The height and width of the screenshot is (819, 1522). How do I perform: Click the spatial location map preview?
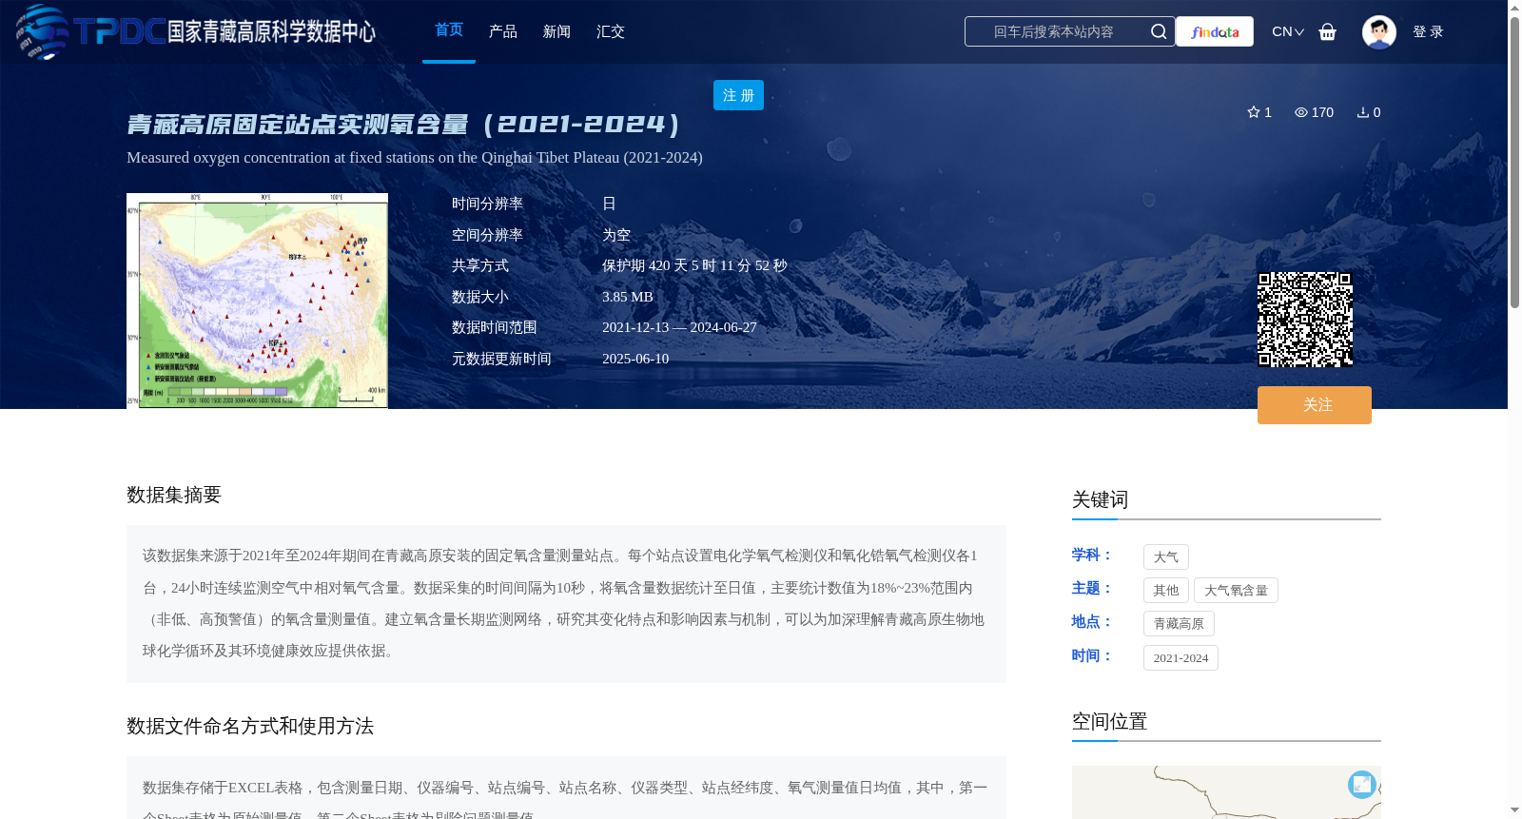(x=1226, y=792)
